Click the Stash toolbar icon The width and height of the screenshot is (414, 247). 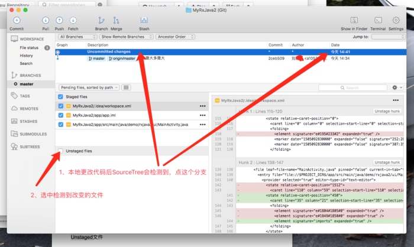tap(144, 20)
